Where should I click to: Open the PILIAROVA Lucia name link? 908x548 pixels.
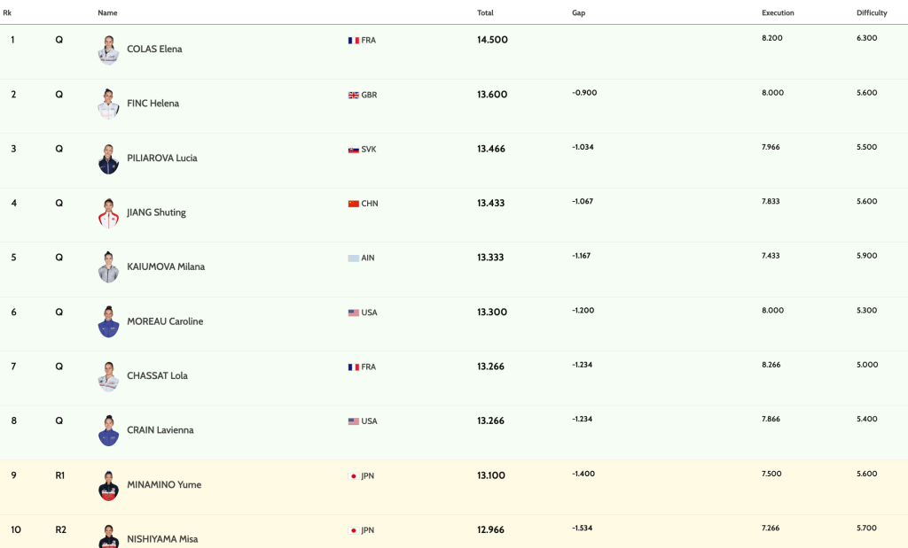click(x=161, y=158)
